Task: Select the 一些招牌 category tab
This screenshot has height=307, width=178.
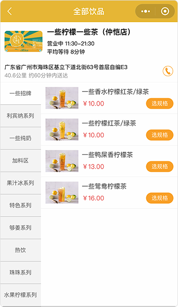Action: [20, 93]
